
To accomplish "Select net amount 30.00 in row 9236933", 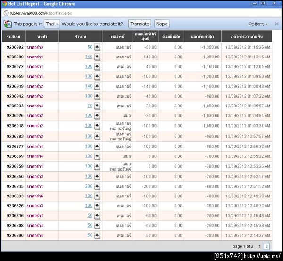I will [x=151, y=106].
